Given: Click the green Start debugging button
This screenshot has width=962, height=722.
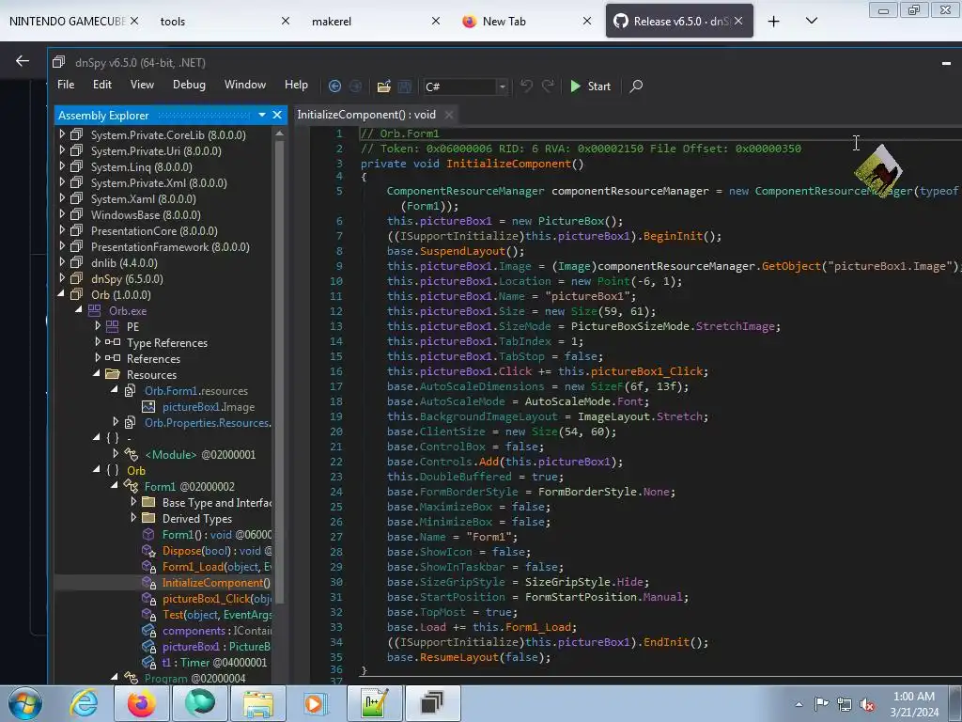Looking at the screenshot, I should point(590,86).
